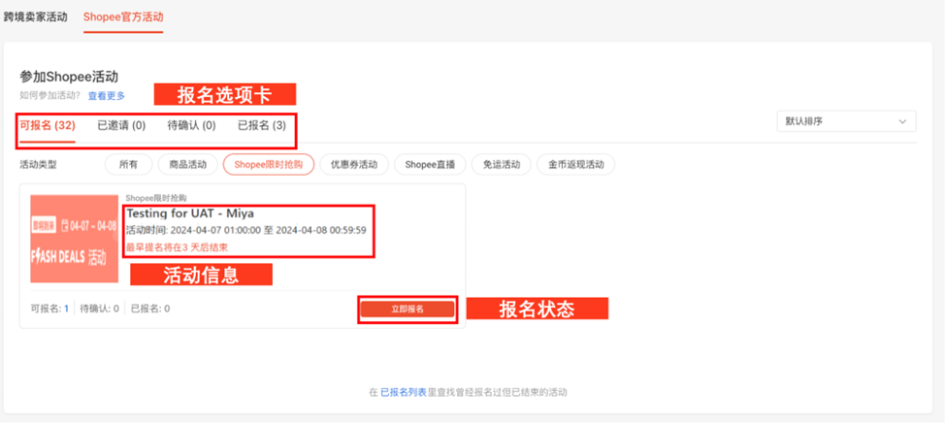
Task: View the 已报名 (3) tab
Action: (262, 125)
